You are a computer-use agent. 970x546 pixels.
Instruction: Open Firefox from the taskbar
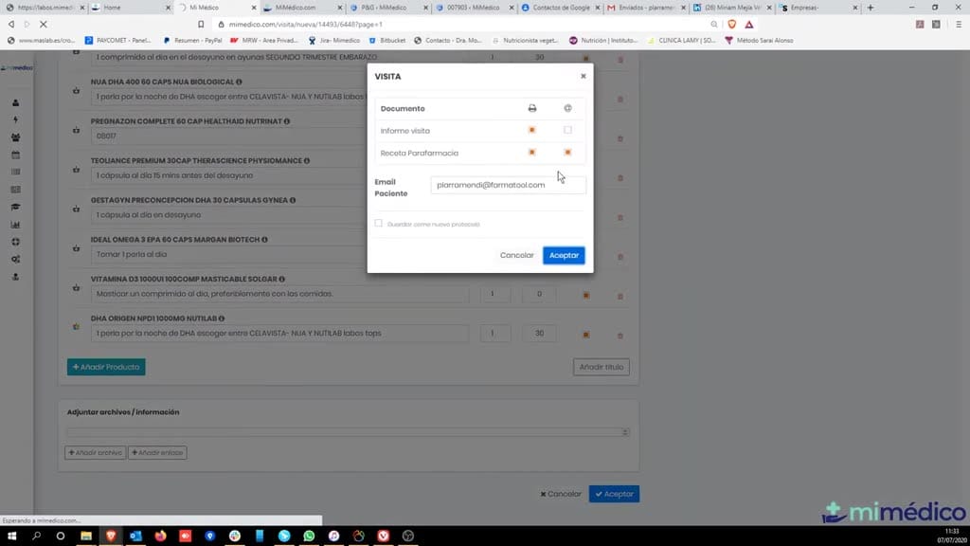[x=160, y=536]
